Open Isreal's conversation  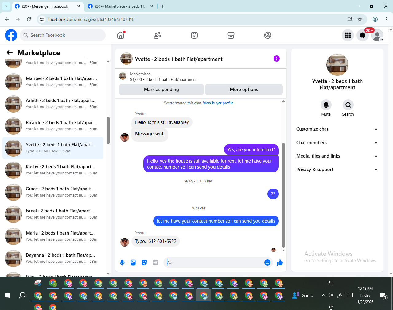(x=53, y=214)
